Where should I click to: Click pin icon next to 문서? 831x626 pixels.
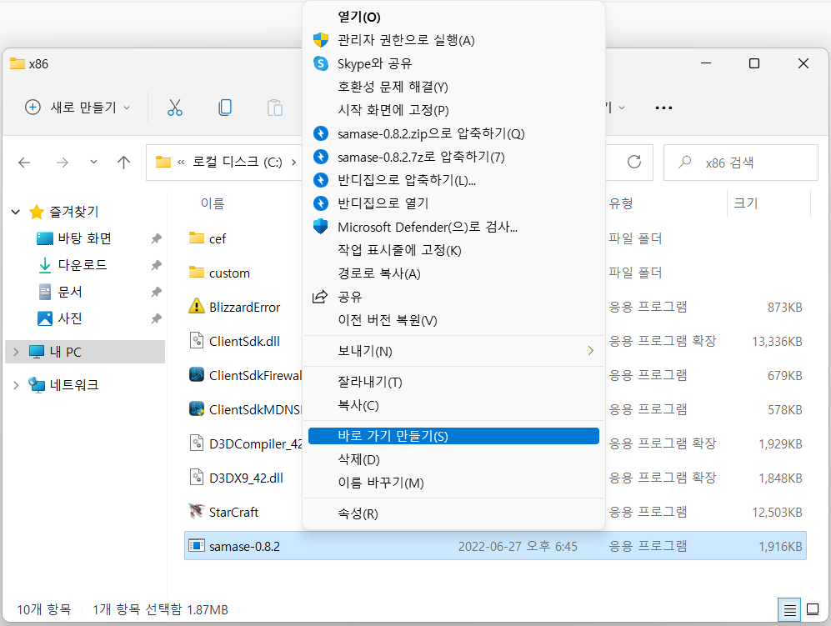(156, 292)
